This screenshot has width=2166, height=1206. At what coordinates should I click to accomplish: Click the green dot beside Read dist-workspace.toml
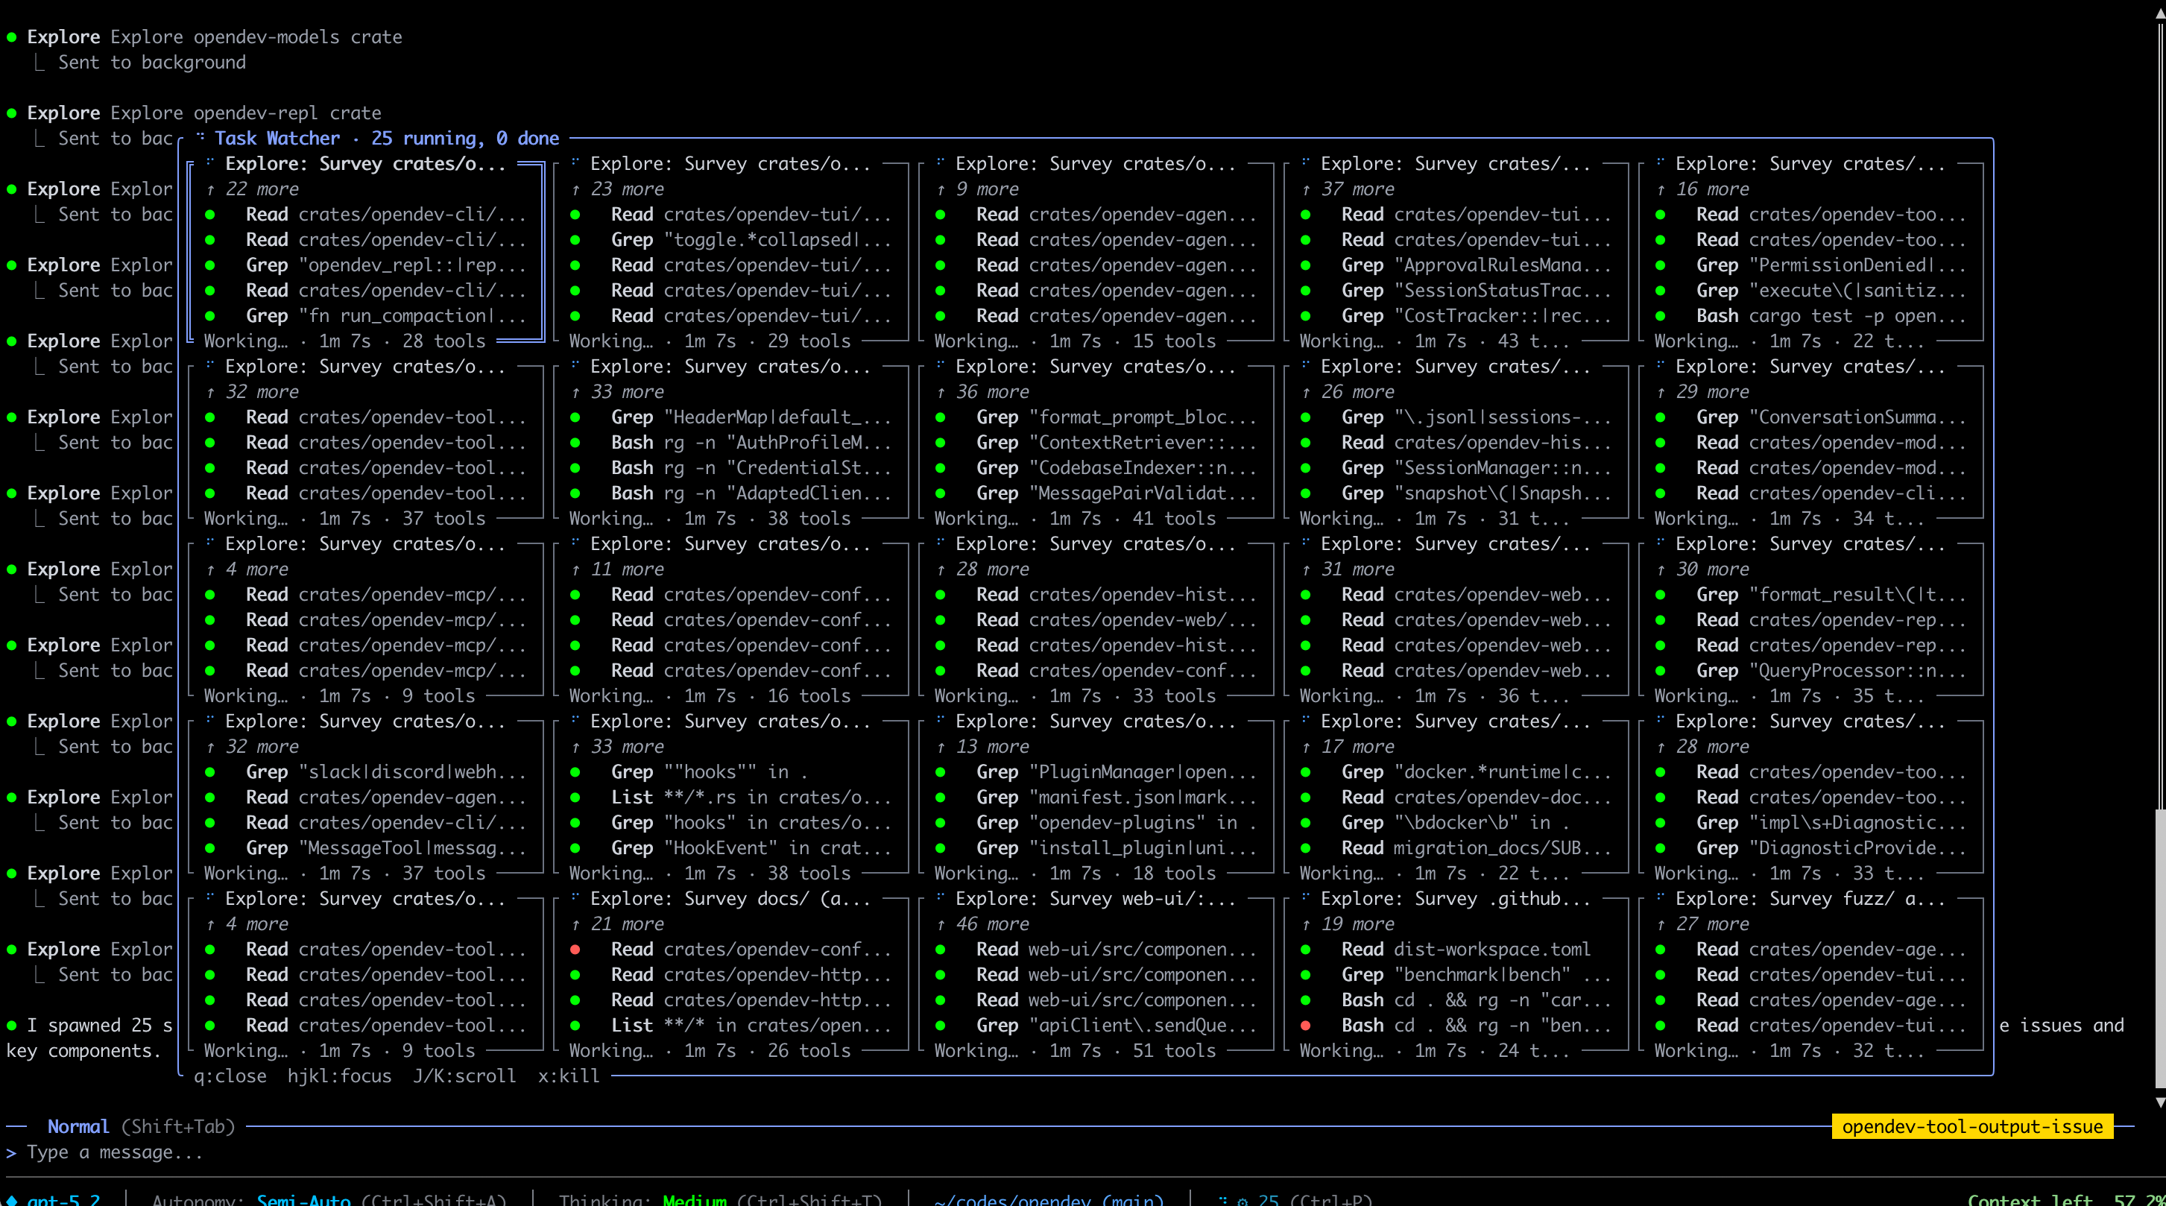click(x=1305, y=950)
